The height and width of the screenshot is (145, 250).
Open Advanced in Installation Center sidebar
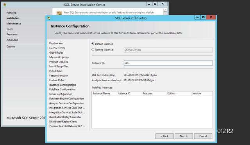(12, 40)
